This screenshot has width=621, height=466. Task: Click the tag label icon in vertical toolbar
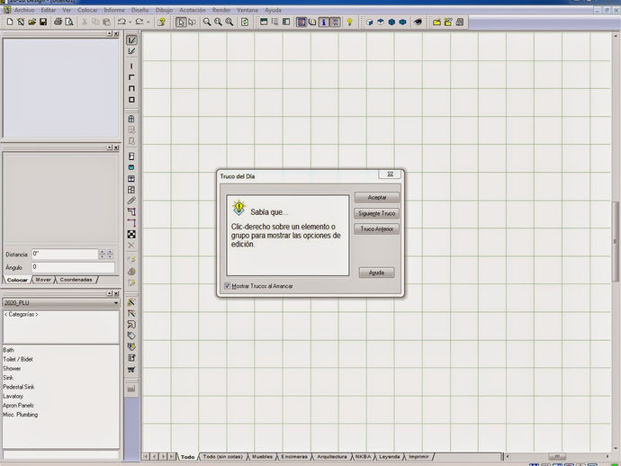[131, 336]
